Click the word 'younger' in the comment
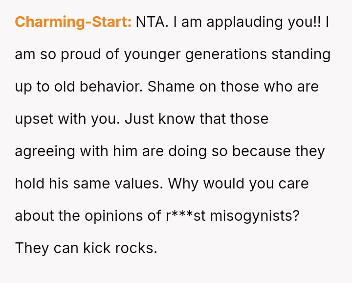Image resolution: width=352 pixels, height=283 pixels. click(152, 54)
